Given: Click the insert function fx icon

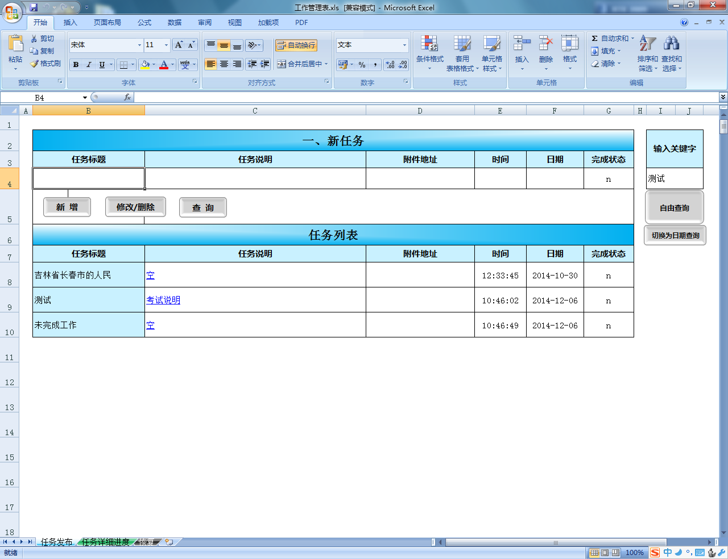Looking at the screenshot, I should pyautogui.click(x=127, y=98).
